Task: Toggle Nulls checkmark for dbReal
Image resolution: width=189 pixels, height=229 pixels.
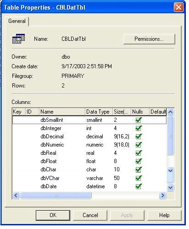Action: (x=139, y=153)
